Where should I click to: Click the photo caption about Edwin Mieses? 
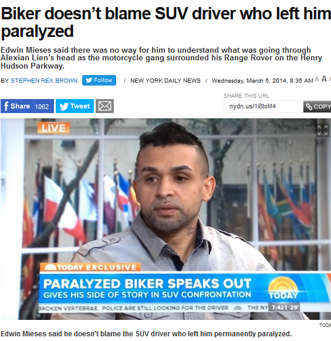(146, 333)
